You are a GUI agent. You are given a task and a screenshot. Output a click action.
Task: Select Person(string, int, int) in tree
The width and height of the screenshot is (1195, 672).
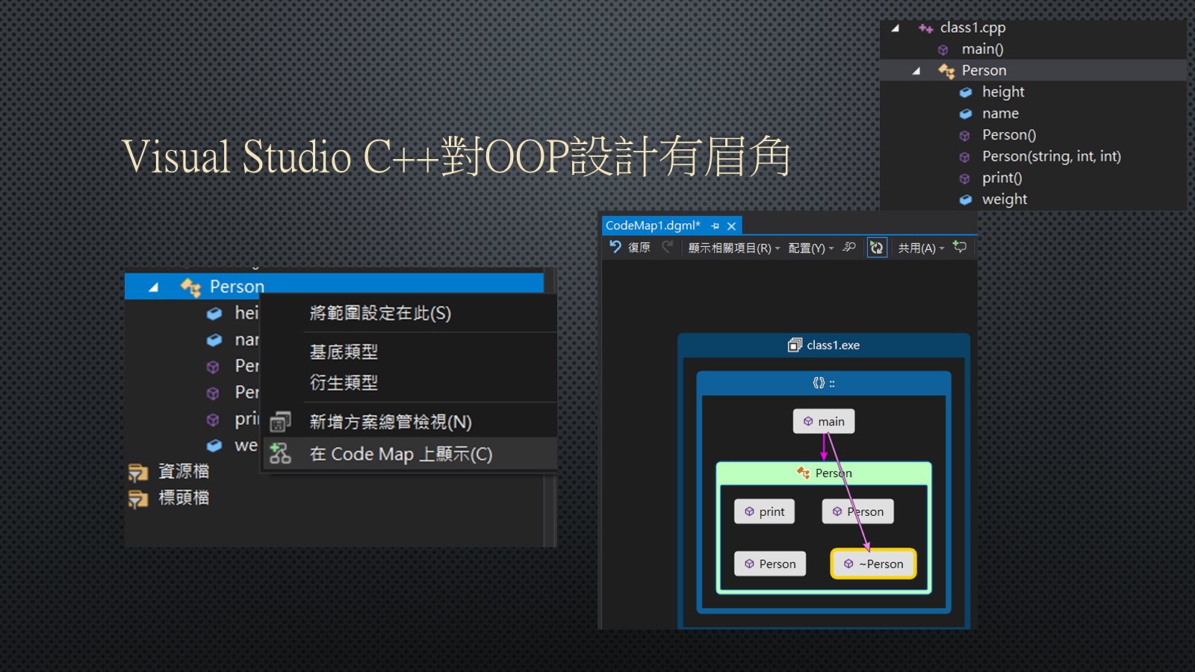coord(1051,156)
